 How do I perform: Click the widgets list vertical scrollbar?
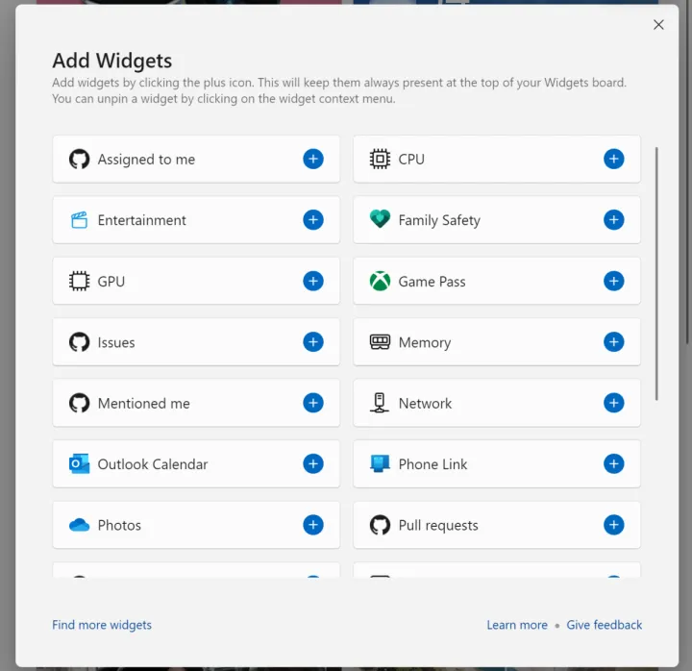point(656,274)
